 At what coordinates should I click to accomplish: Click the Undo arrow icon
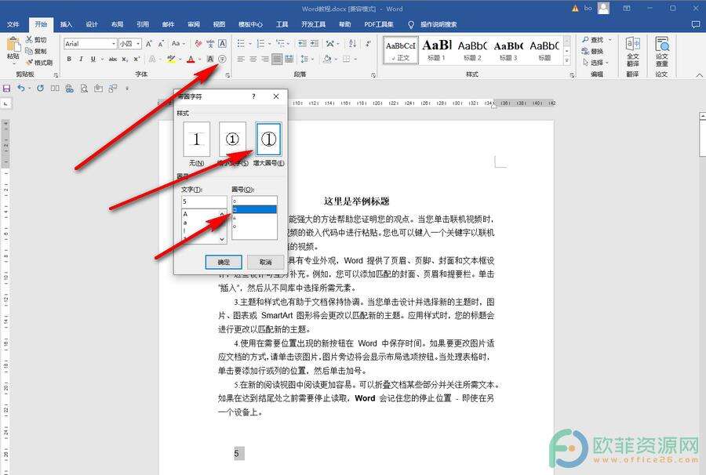pyautogui.click(x=21, y=88)
